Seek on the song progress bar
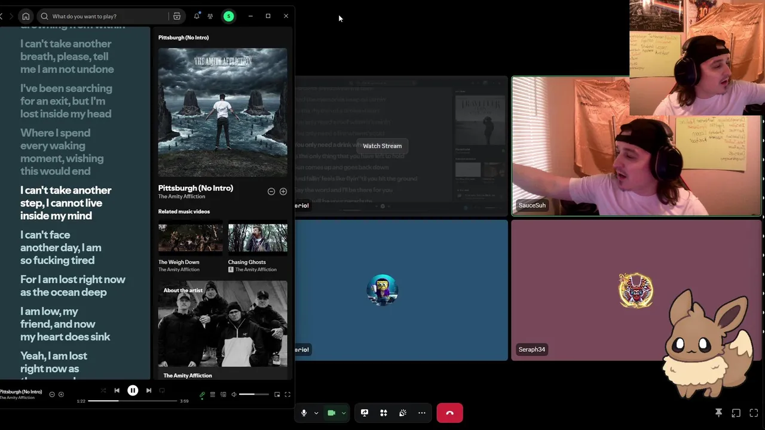This screenshot has height=430, width=765. 133,401
